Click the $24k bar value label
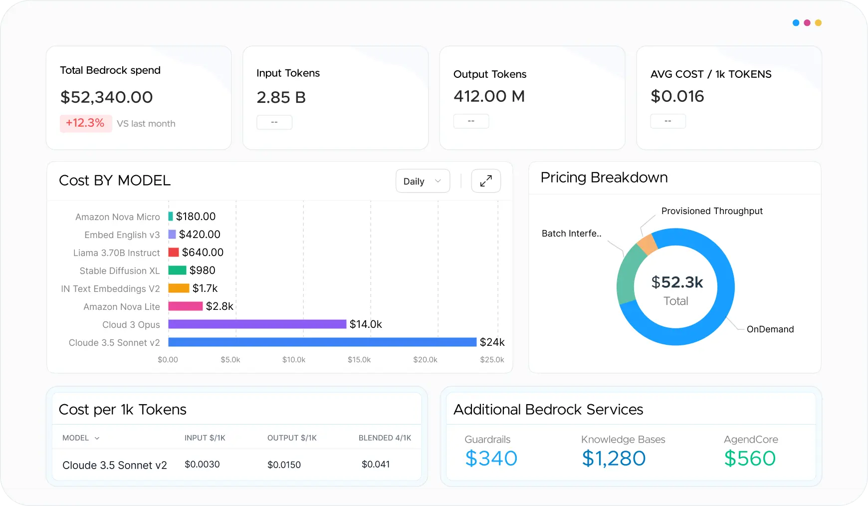 click(x=492, y=342)
